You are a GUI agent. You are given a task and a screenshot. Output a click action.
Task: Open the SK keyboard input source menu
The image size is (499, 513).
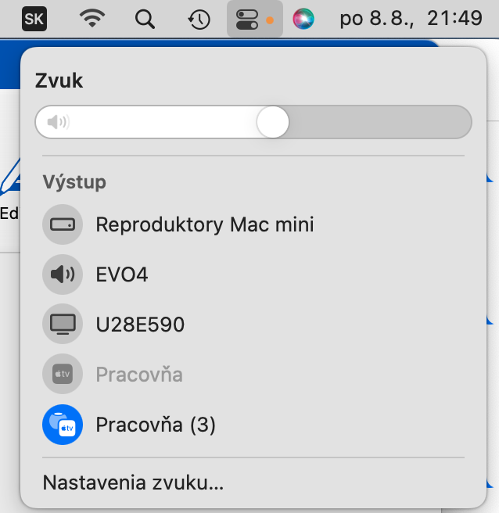point(34,19)
